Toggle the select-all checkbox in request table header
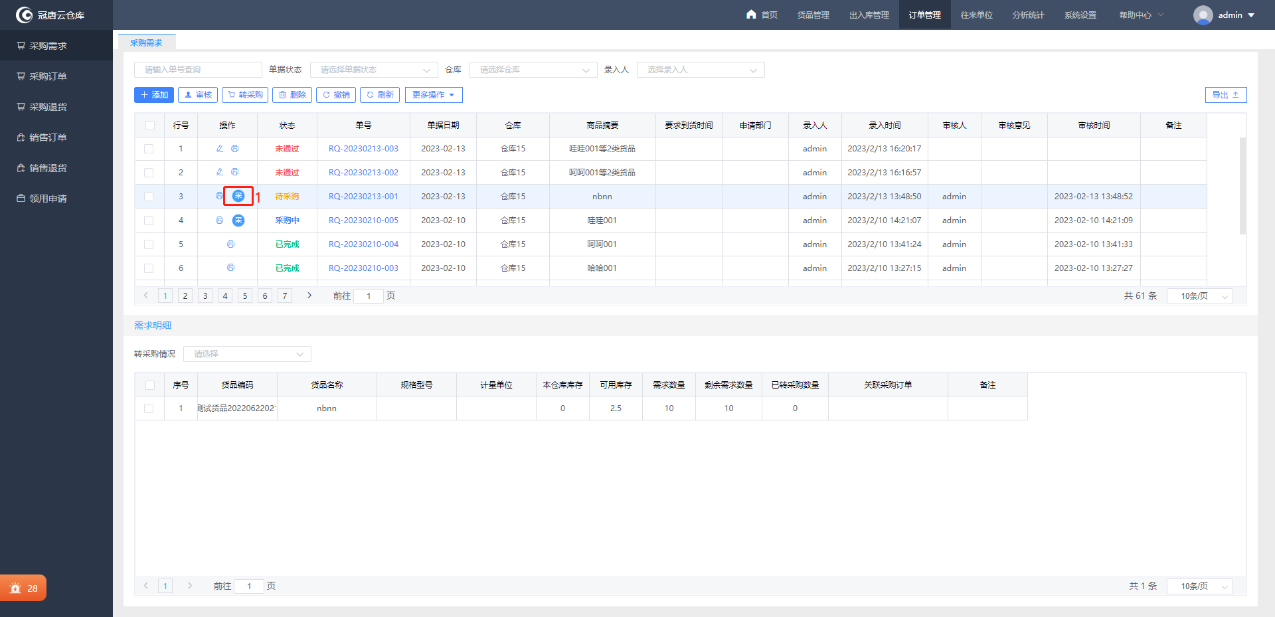 point(149,126)
